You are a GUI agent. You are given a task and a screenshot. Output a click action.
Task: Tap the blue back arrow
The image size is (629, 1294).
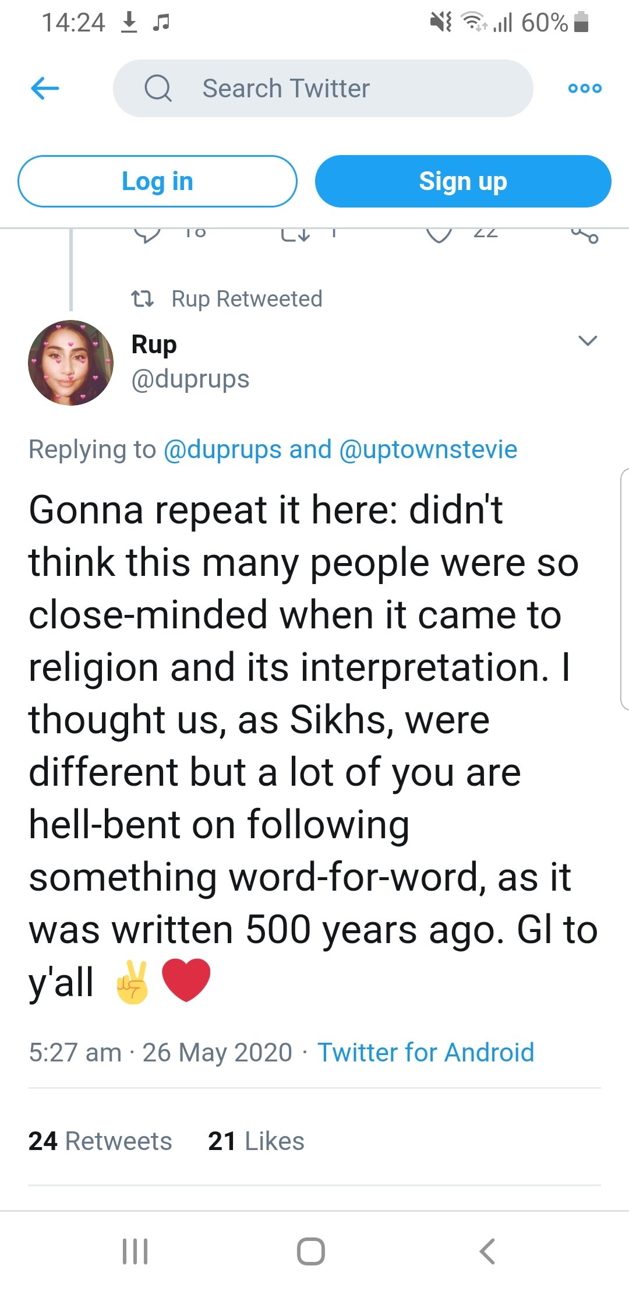click(x=45, y=89)
